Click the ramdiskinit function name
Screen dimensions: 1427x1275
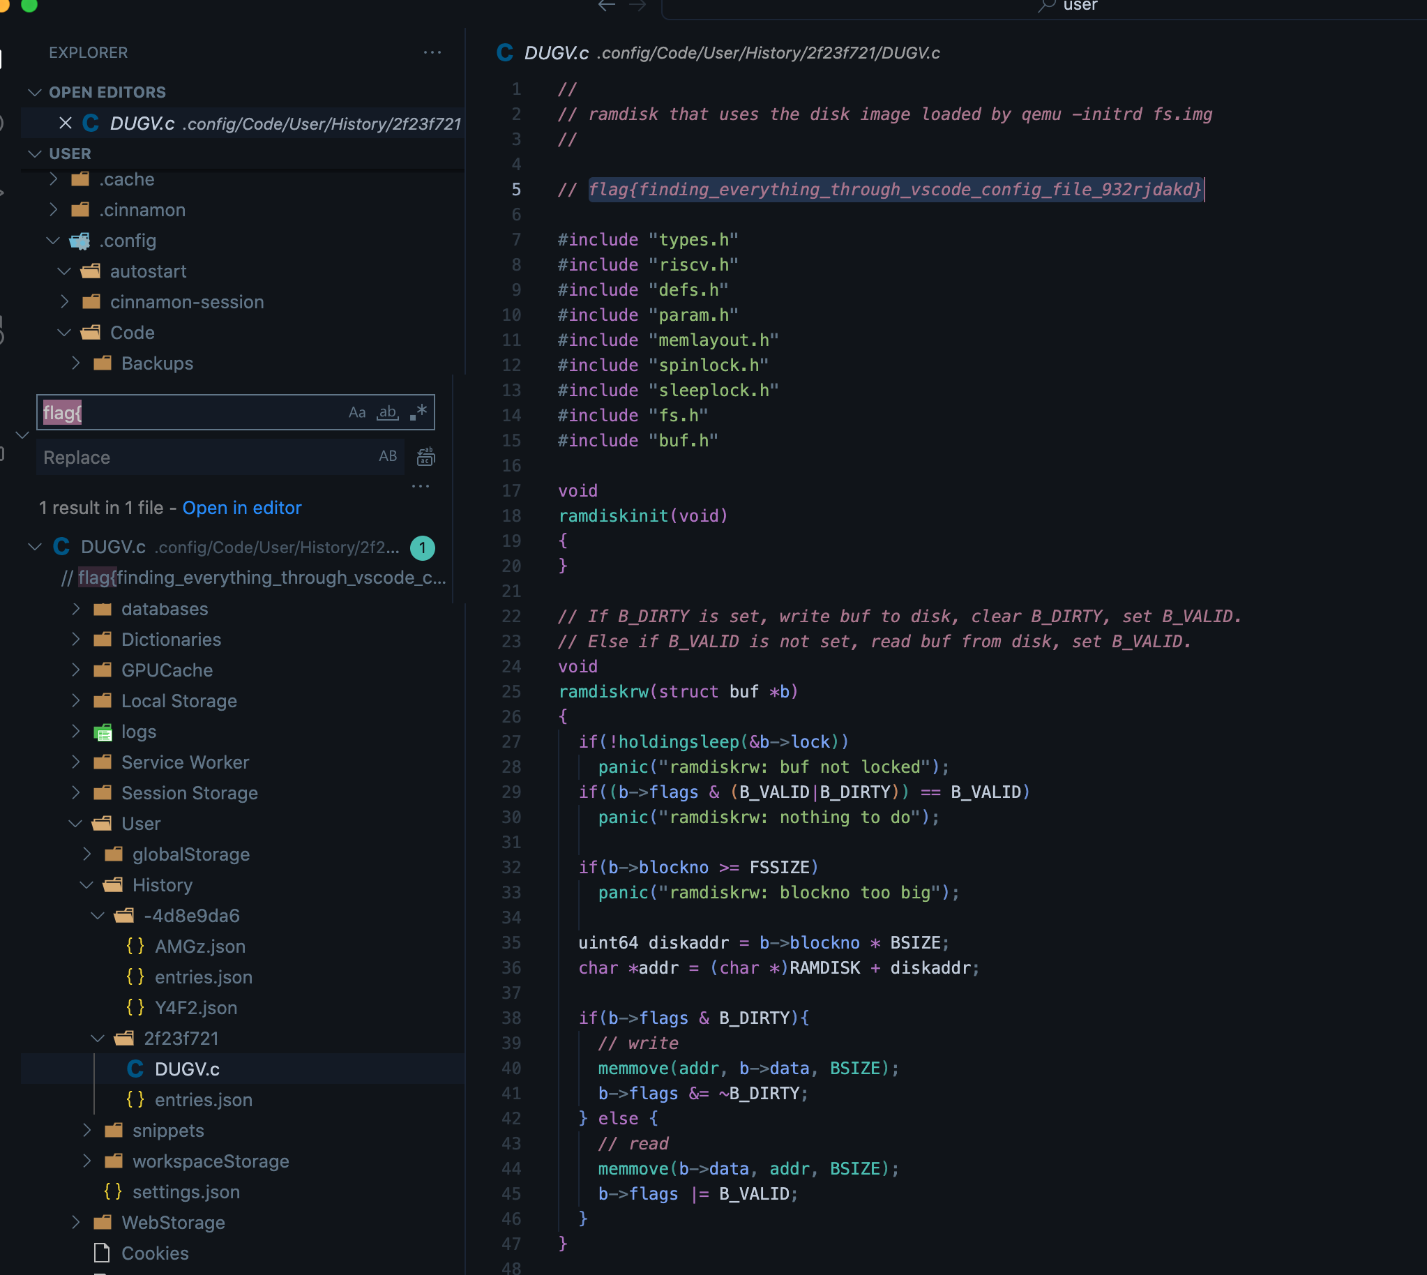(613, 516)
